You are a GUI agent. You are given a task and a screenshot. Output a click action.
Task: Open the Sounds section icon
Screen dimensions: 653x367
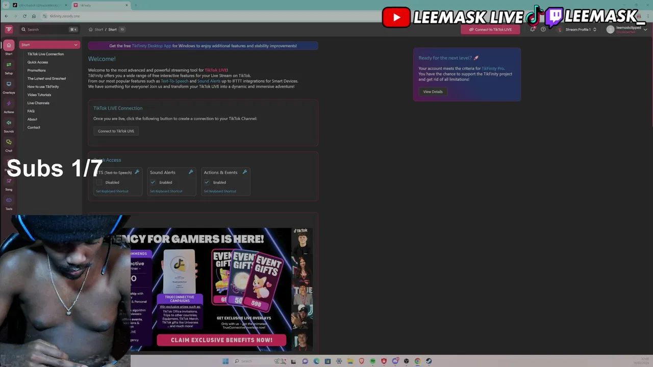(9, 123)
